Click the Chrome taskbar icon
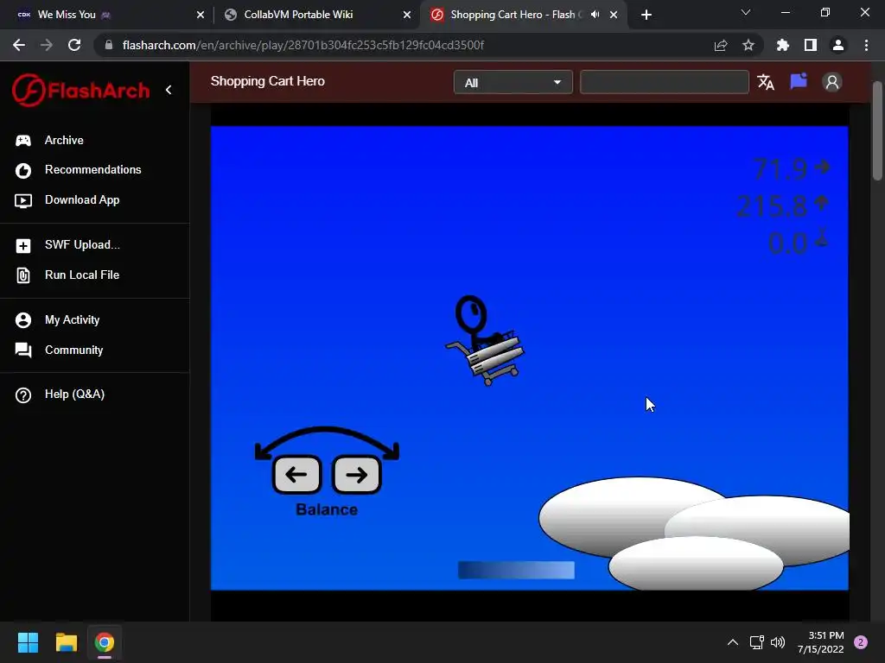 (105, 642)
